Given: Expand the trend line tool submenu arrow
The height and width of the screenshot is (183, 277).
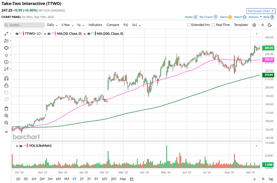Looking at the screenshot, I should tap(10, 33).
